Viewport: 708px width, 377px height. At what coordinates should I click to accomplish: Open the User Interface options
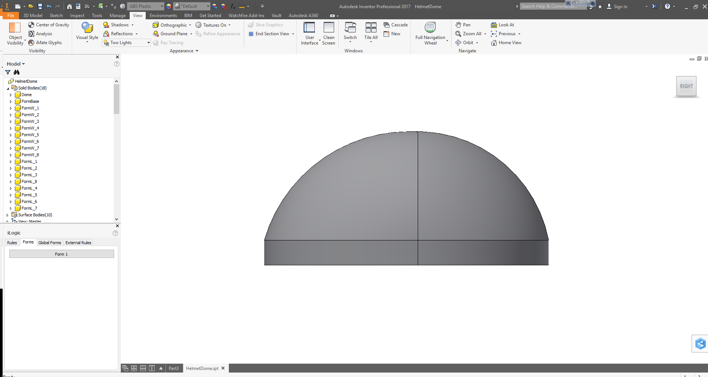click(310, 34)
